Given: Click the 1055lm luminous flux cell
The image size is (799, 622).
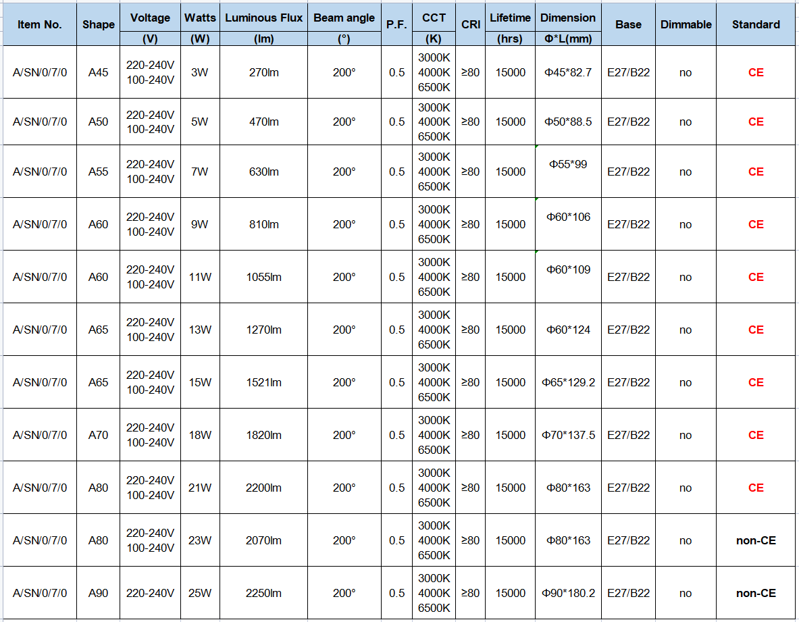Looking at the screenshot, I should (264, 277).
